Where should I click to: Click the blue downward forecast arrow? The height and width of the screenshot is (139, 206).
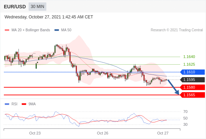click(173, 87)
